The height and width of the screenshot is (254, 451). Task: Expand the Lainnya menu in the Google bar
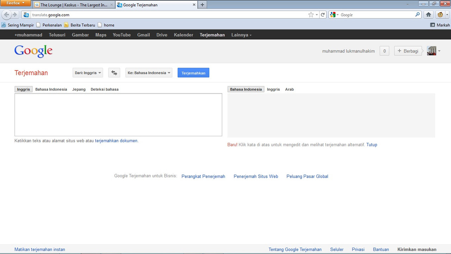(241, 35)
